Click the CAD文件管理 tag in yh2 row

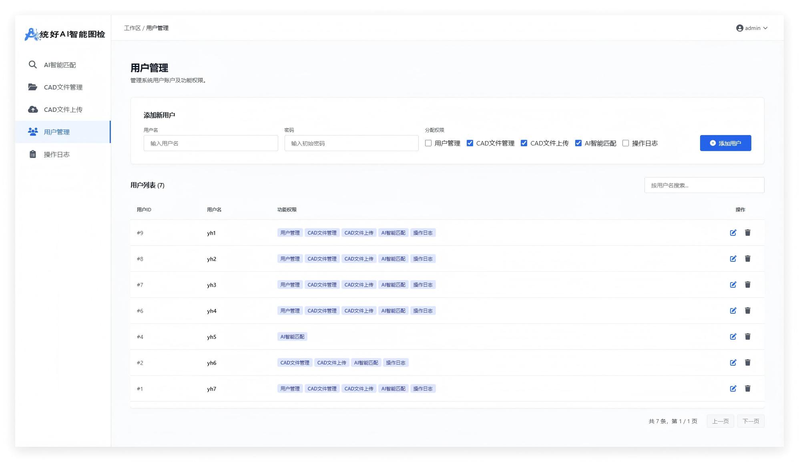click(x=322, y=259)
